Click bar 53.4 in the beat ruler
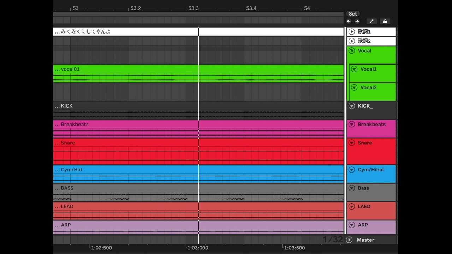Image resolution: width=452 pixels, height=254 pixels. click(251, 8)
